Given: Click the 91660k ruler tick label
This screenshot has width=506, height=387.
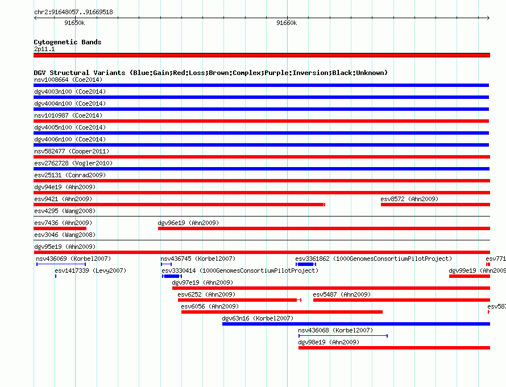Looking at the screenshot, I should [x=287, y=23].
